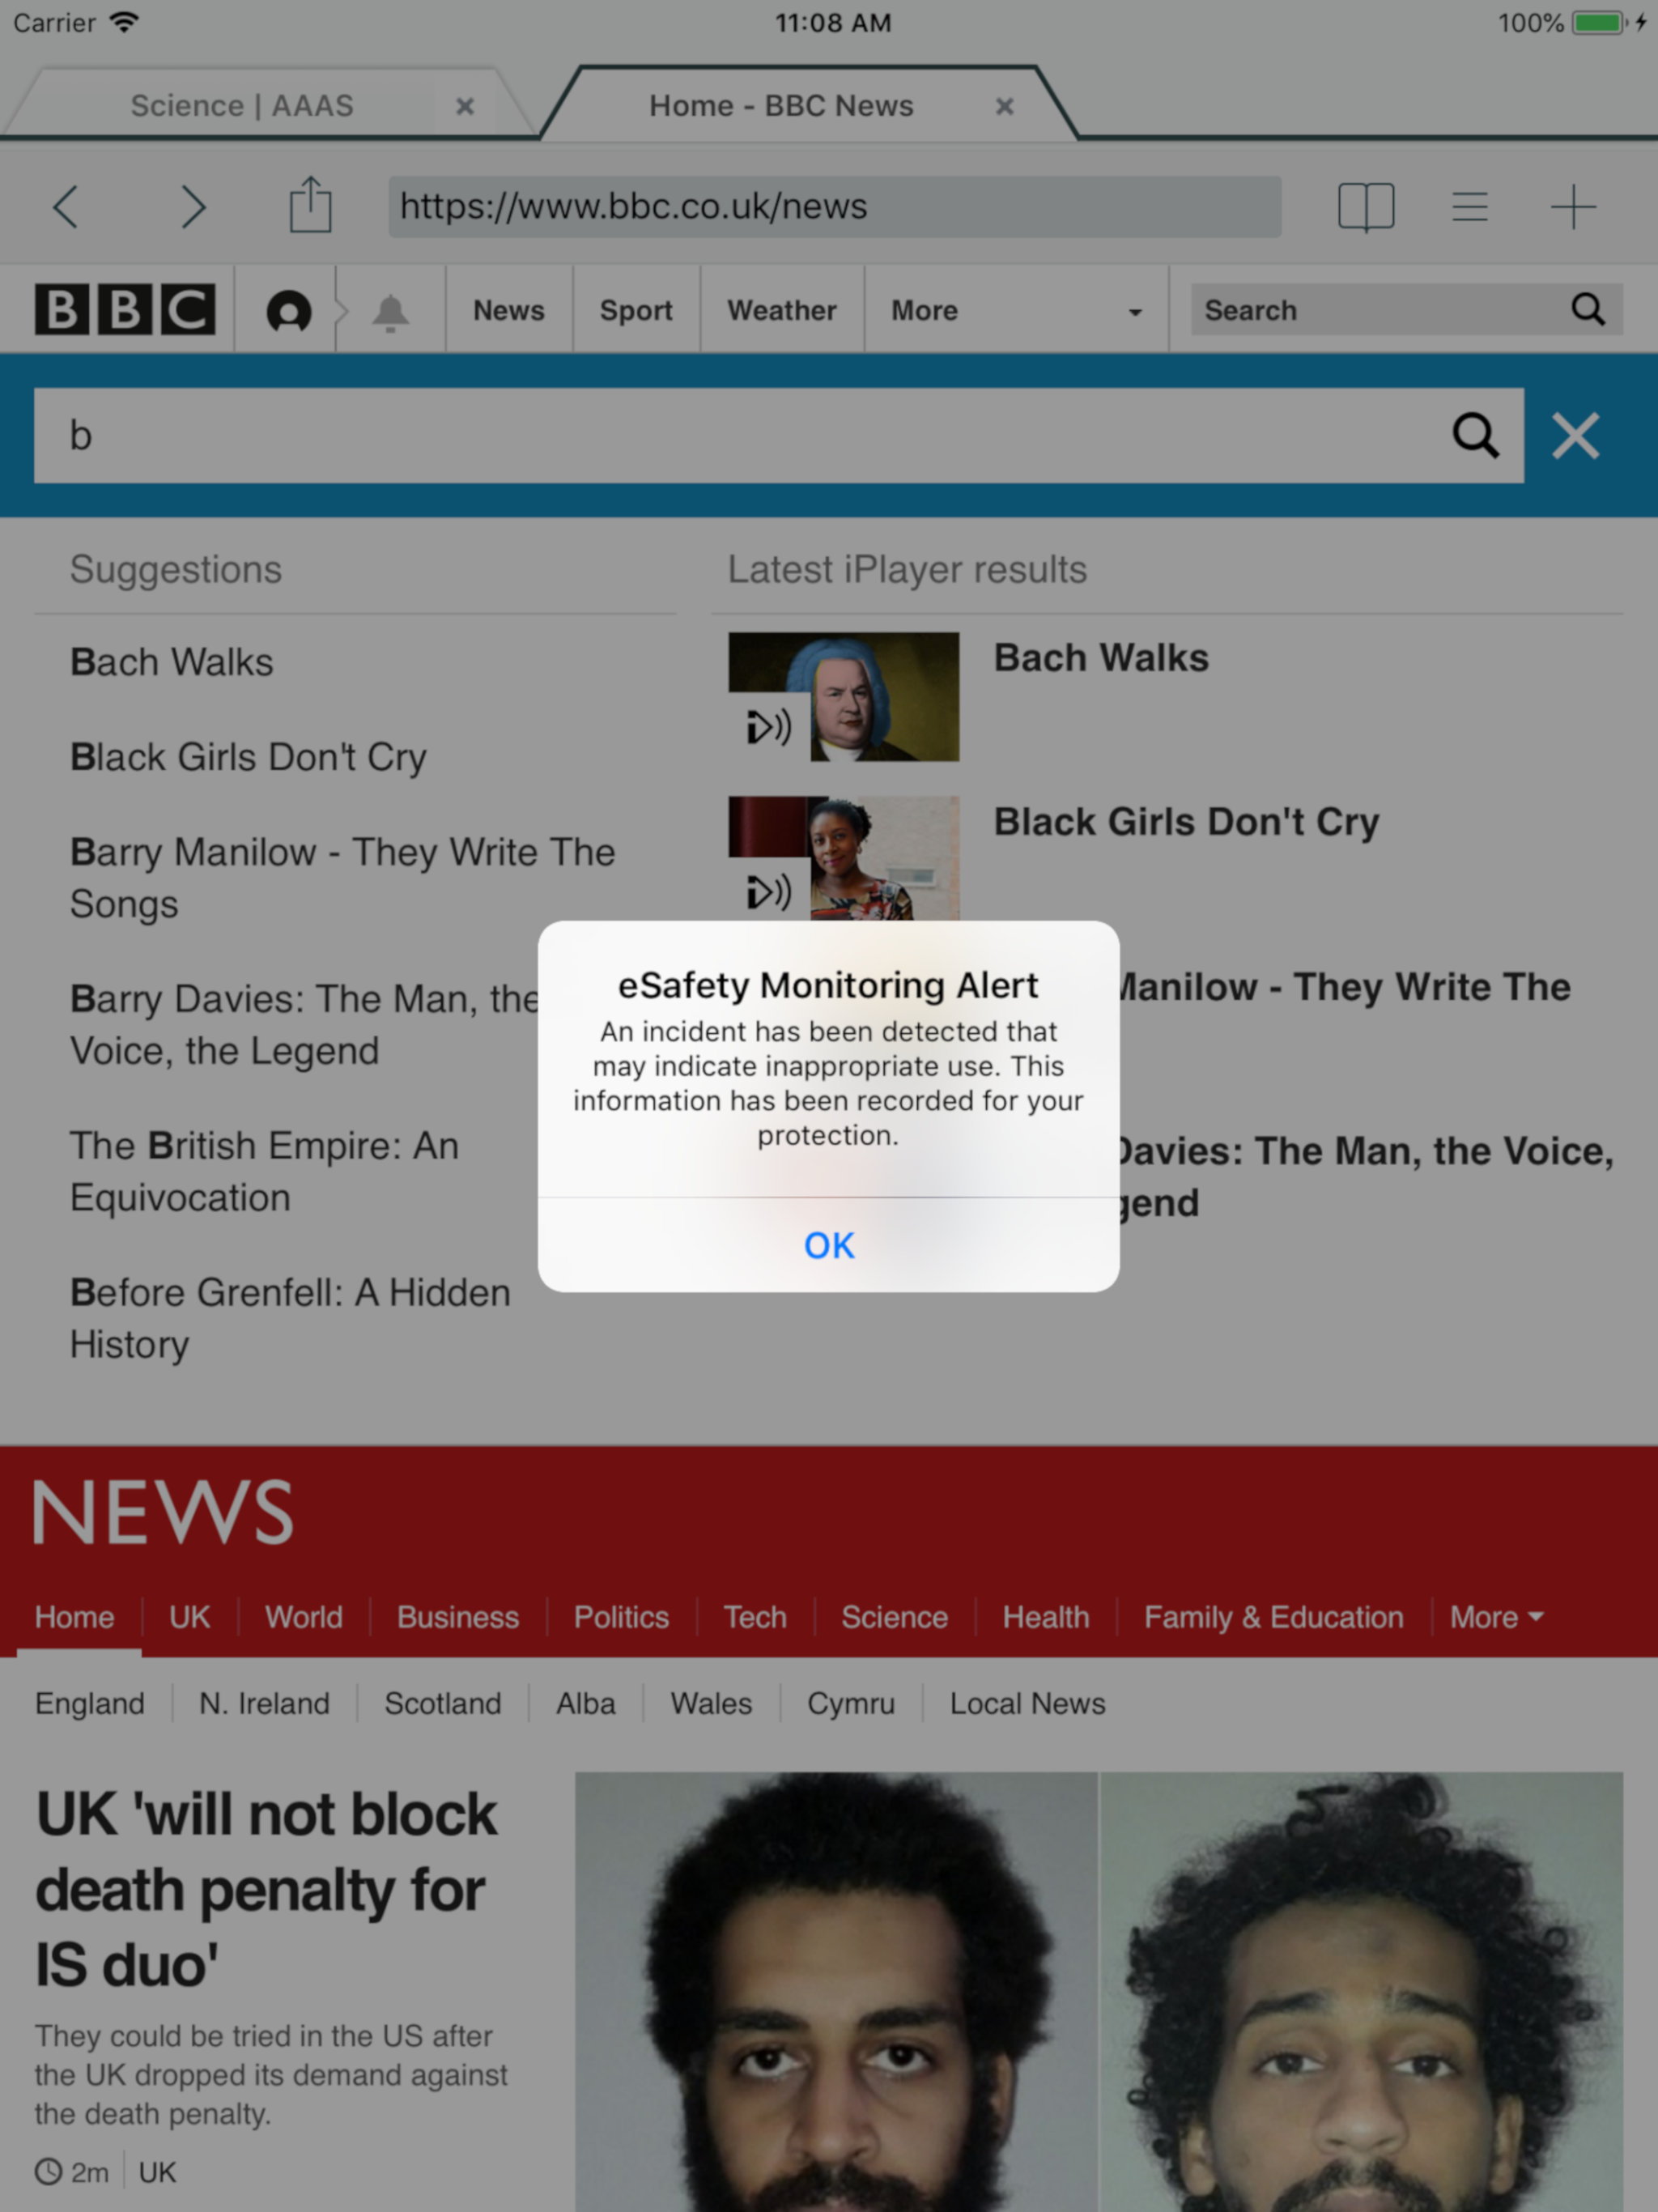Open the Family & Education section
The image size is (1658, 2212).
click(x=1274, y=1617)
